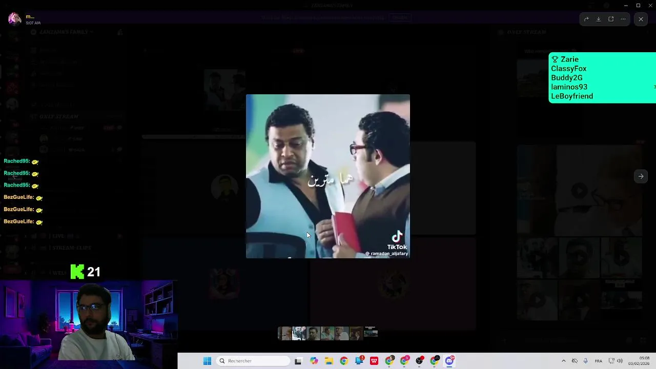656x369 pixels.
Task: Select the sixth thumbnail in the image strip
Action: point(356,334)
